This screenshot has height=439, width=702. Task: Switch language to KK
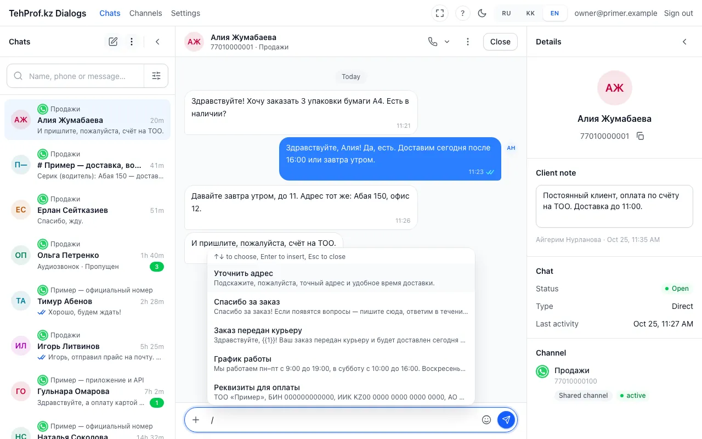[530, 13]
